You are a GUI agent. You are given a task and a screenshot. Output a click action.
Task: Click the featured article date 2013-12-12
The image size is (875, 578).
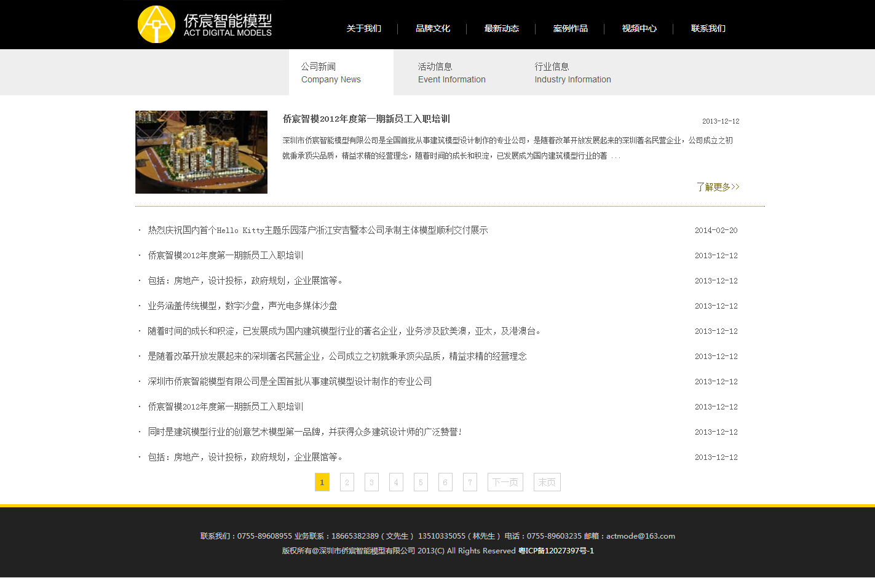click(x=721, y=121)
